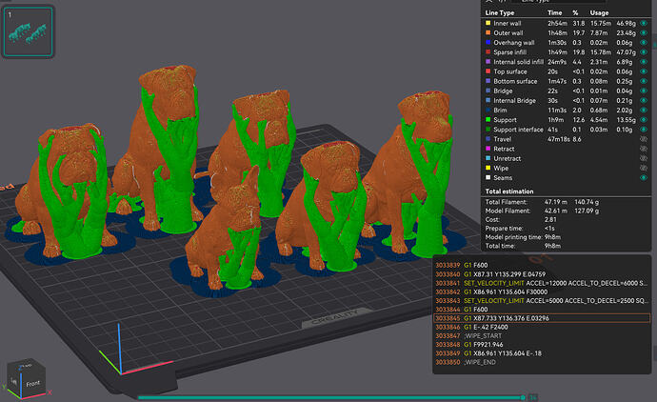Viewport: 657px width, 402px height.
Task: Hide Seams markers in the preview
Action: click(644, 178)
